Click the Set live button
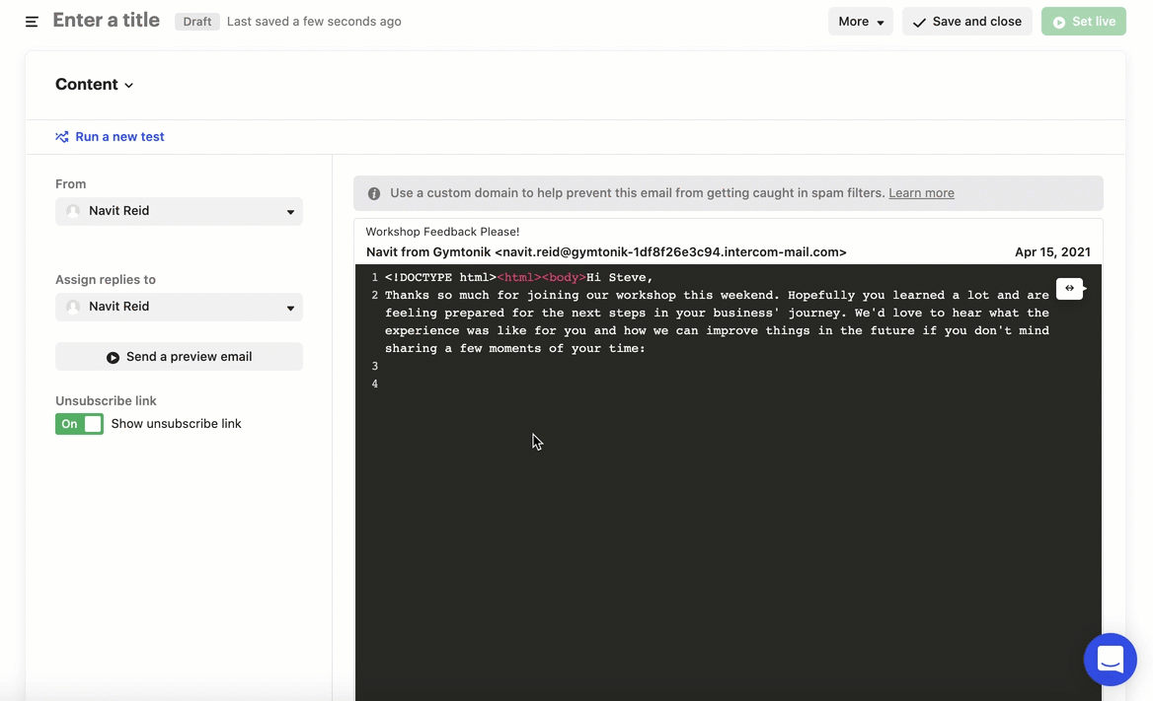This screenshot has width=1153, height=701. pos(1083,22)
